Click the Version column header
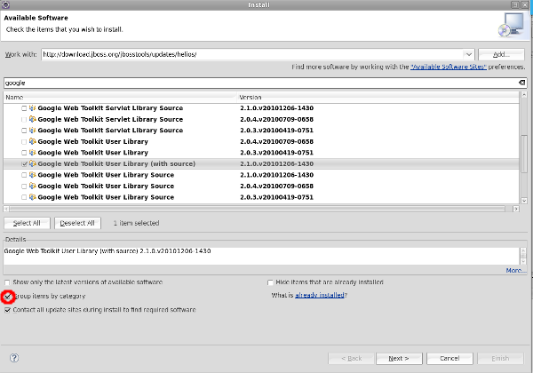This screenshot has height=373, width=533. (x=378, y=98)
